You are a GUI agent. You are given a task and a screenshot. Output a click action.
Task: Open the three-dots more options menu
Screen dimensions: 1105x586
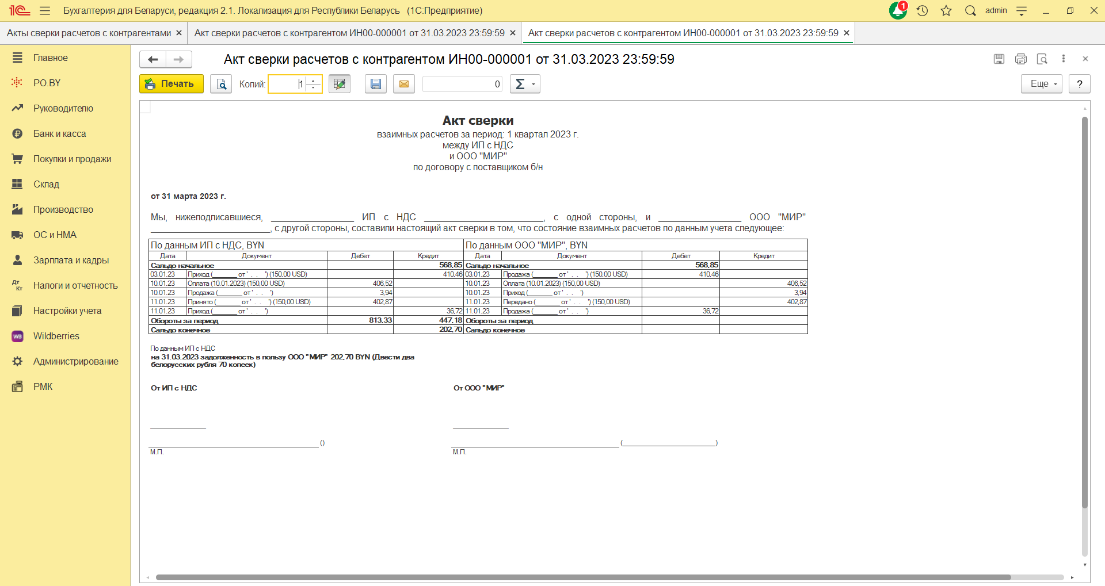coord(1064,59)
